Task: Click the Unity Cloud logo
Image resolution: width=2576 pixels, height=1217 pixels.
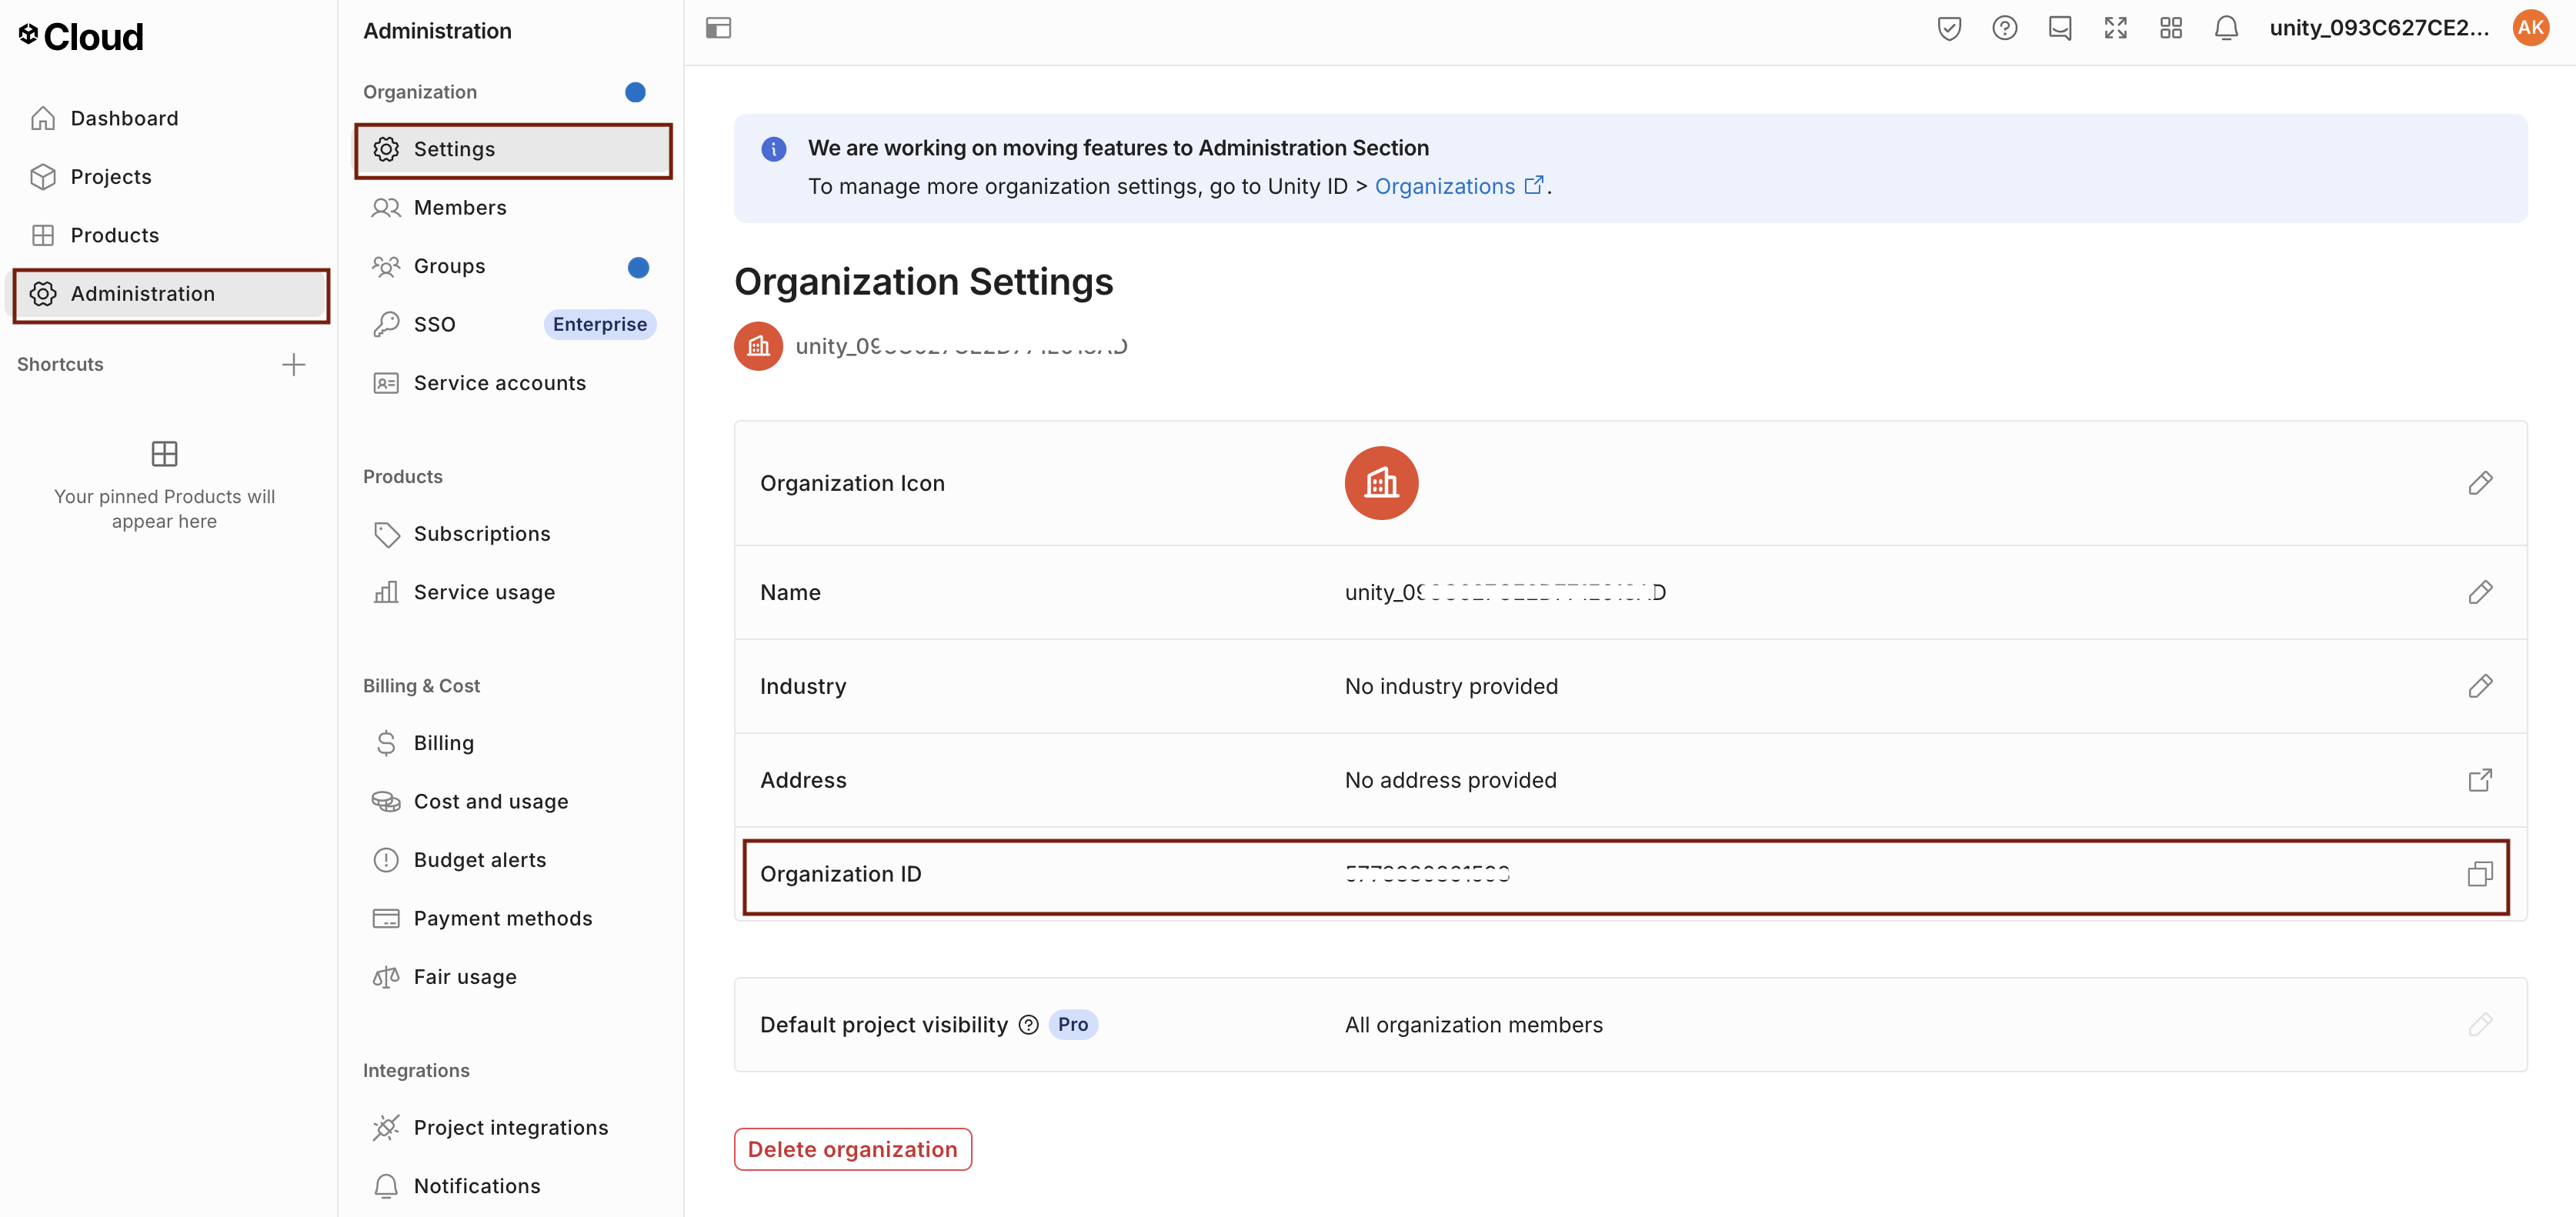Action: 81,37
